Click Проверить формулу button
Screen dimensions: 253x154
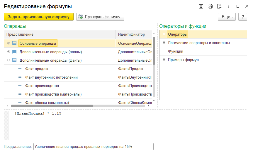coord(100,17)
